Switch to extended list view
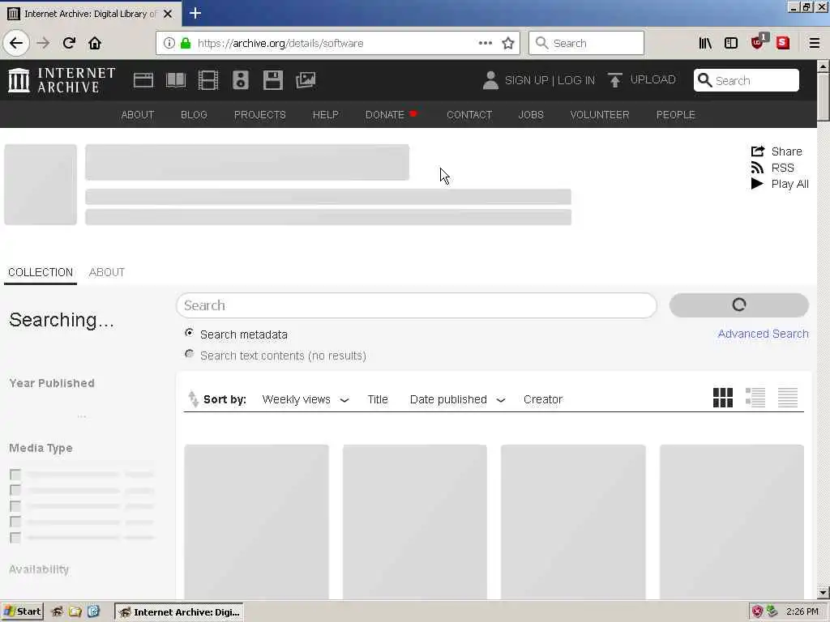Image resolution: width=830 pixels, height=622 pixels. click(x=755, y=398)
